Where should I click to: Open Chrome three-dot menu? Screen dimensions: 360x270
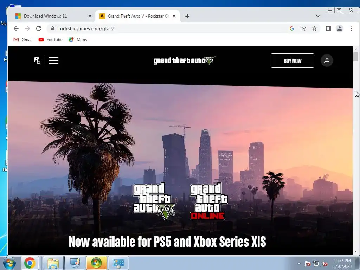[351, 28]
